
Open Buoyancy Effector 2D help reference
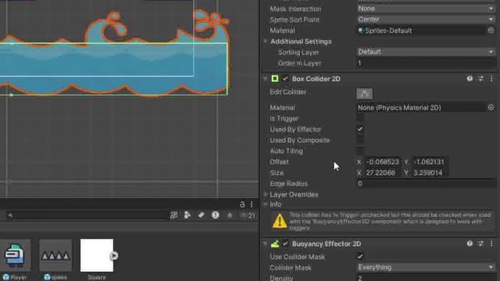pos(470,244)
